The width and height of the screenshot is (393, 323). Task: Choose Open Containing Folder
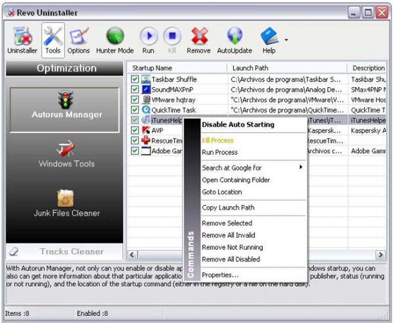click(x=254, y=180)
